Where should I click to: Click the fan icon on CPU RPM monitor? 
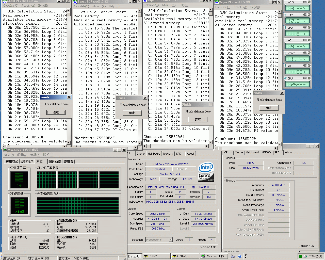(x=286, y=78)
